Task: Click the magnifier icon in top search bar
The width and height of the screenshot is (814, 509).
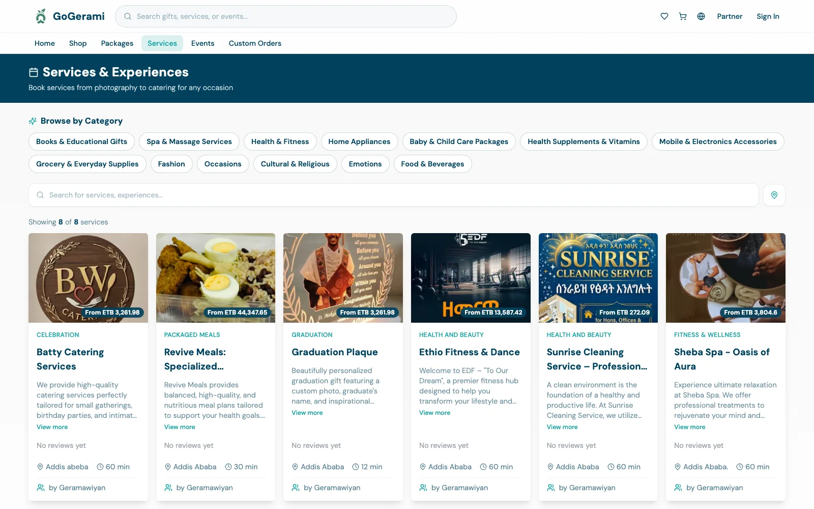Action: [x=128, y=16]
